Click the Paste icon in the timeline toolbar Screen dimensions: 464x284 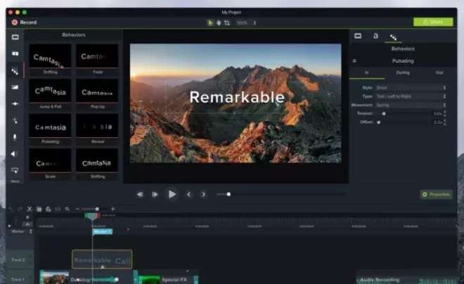49,209
